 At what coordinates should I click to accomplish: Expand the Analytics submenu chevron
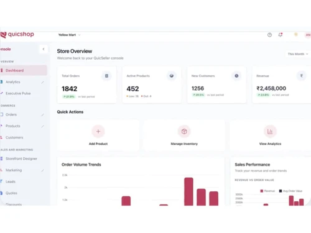(x=42, y=82)
